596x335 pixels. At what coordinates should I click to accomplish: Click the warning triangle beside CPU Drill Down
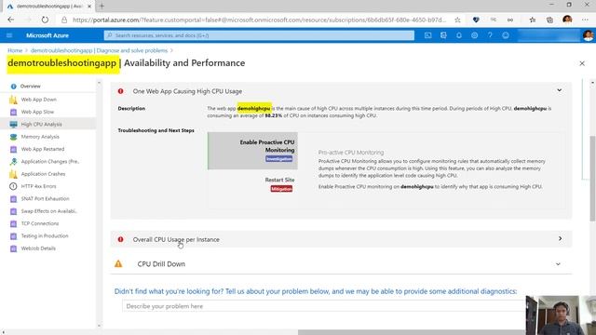coord(118,263)
